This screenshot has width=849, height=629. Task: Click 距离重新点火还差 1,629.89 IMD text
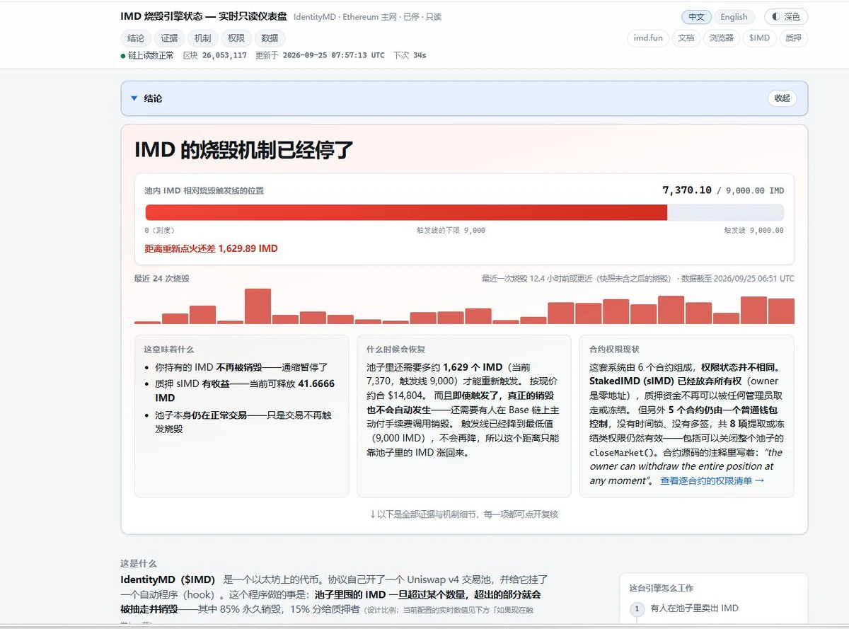pos(211,248)
